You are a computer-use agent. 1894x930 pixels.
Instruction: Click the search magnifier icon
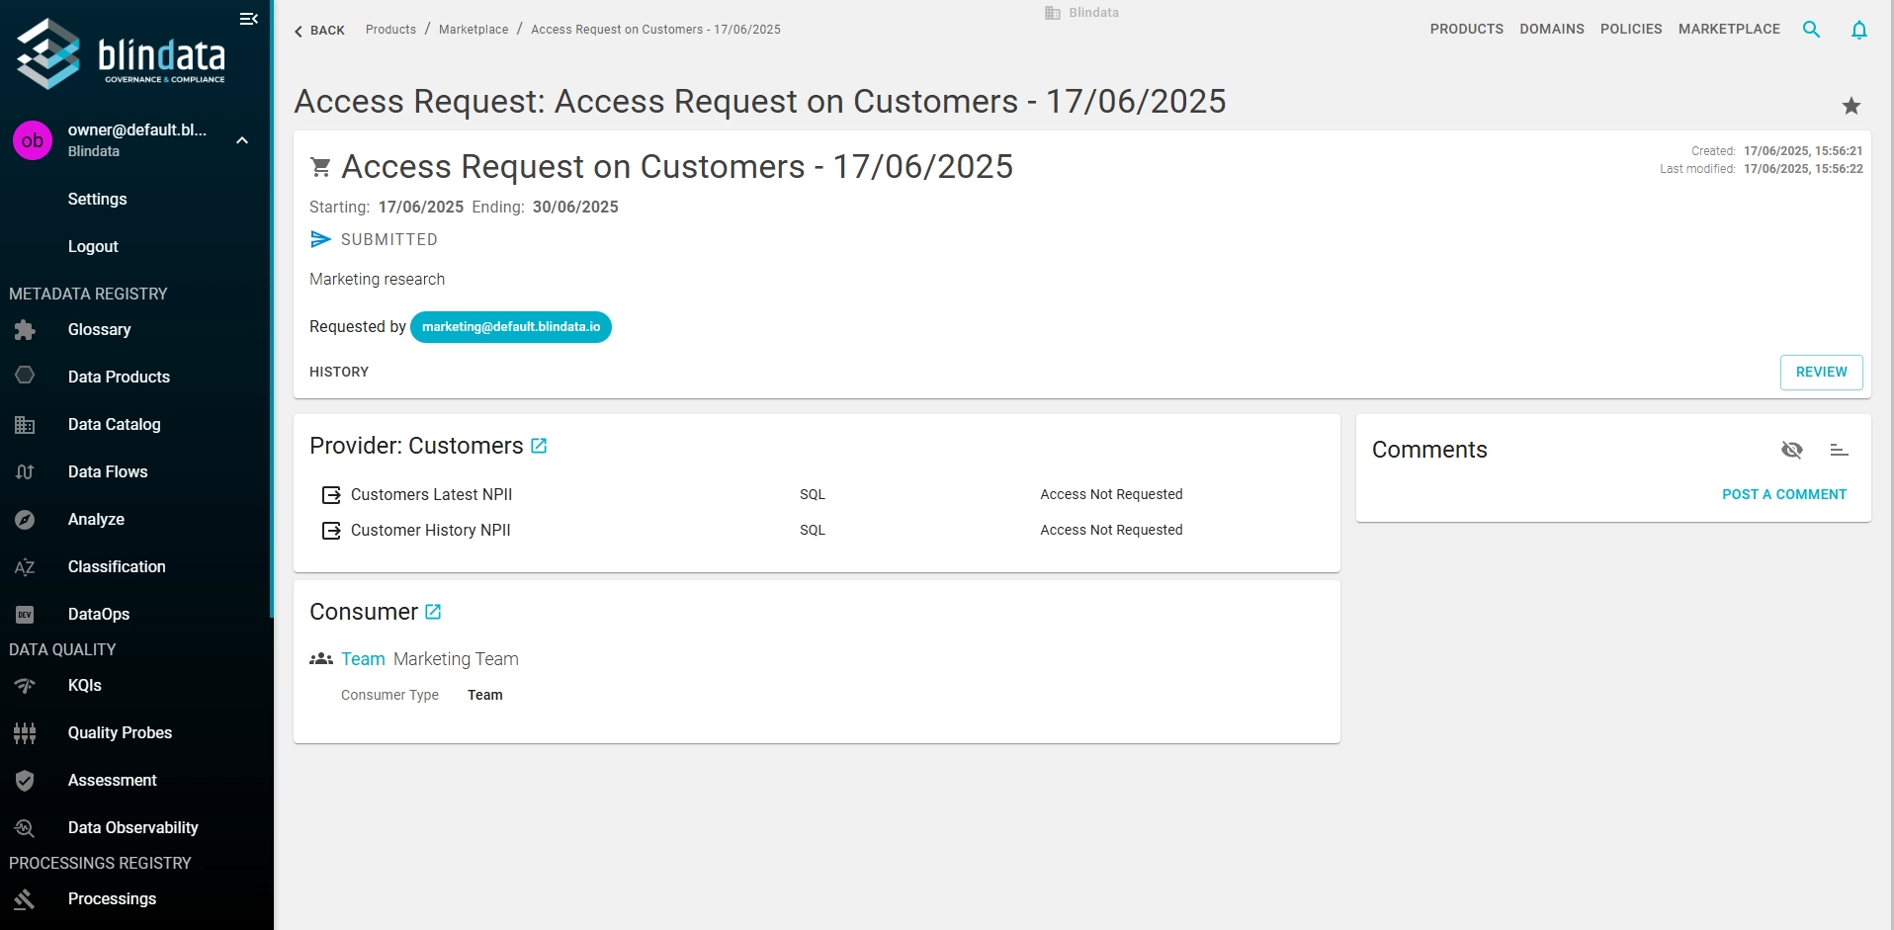click(1811, 30)
